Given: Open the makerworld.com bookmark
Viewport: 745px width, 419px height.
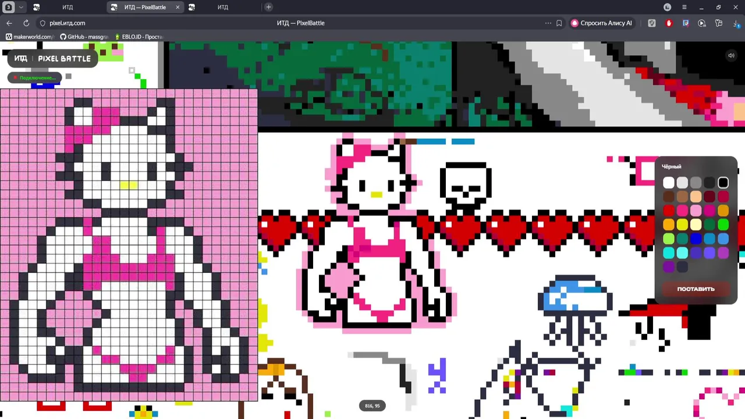Looking at the screenshot, I should coord(30,37).
